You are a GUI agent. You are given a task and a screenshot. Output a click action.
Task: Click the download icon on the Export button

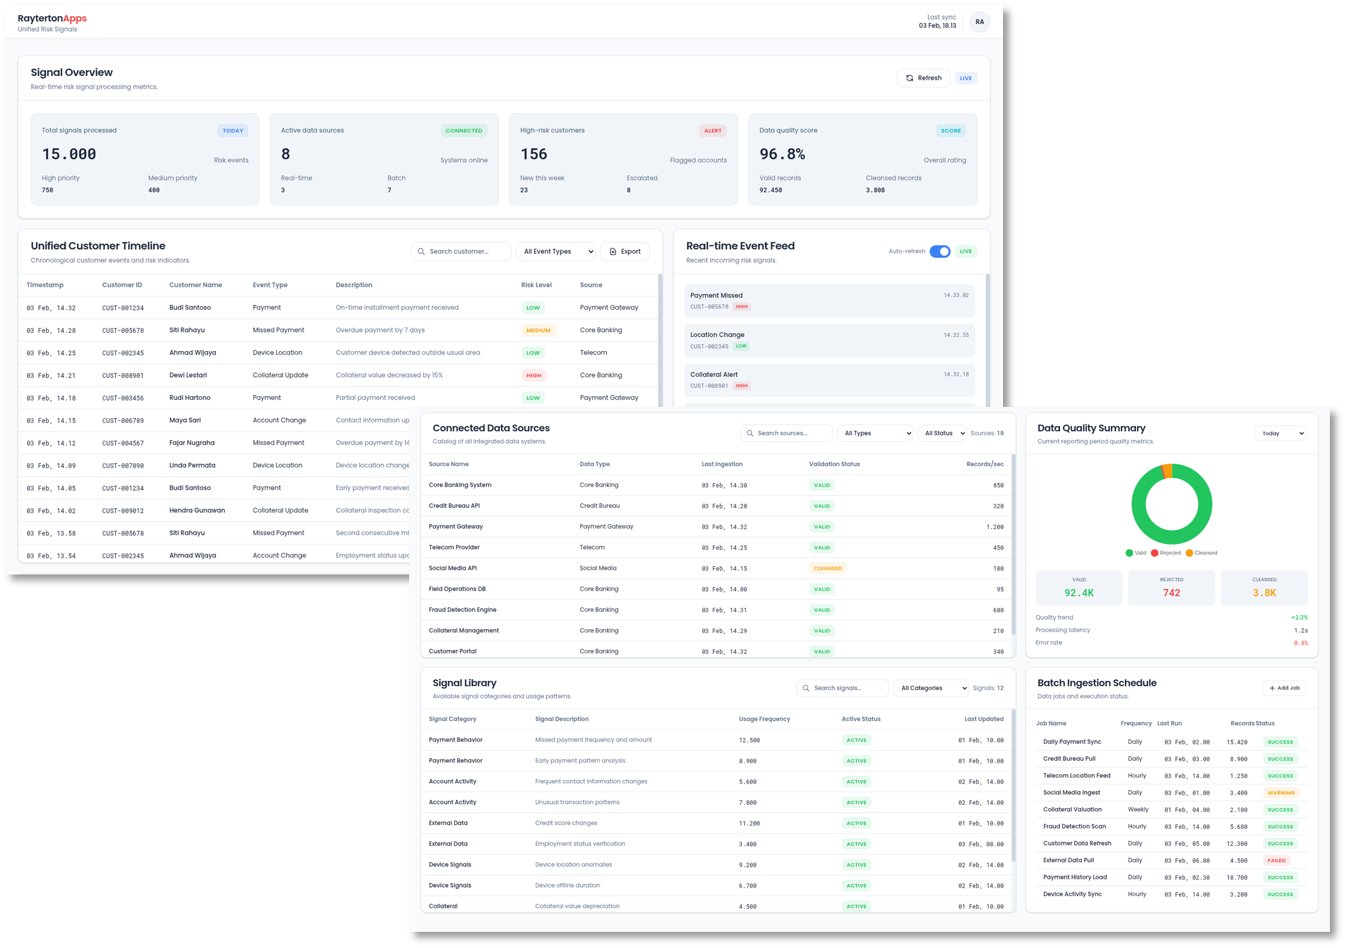613,251
